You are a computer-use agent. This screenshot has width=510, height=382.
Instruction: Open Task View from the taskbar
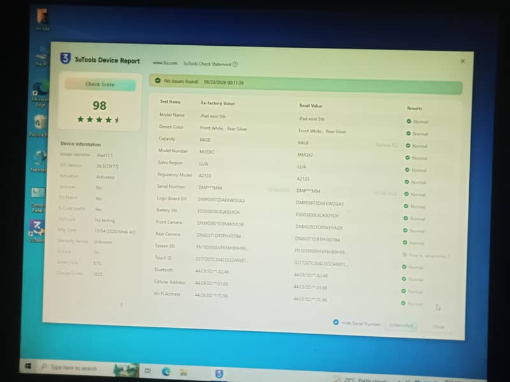pyautogui.click(x=148, y=371)
